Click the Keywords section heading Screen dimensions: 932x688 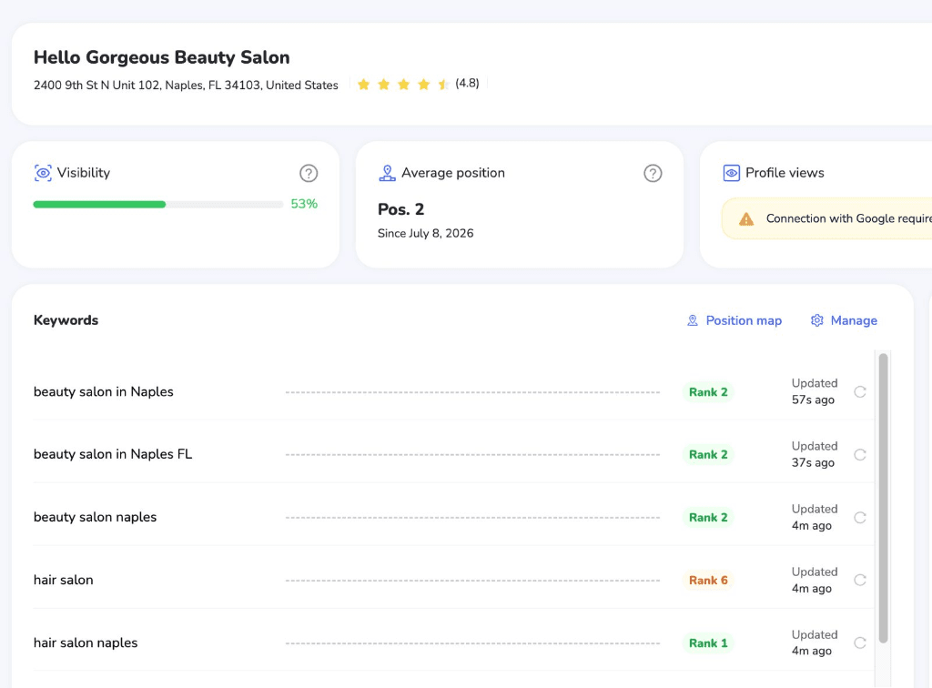[66, 320]
